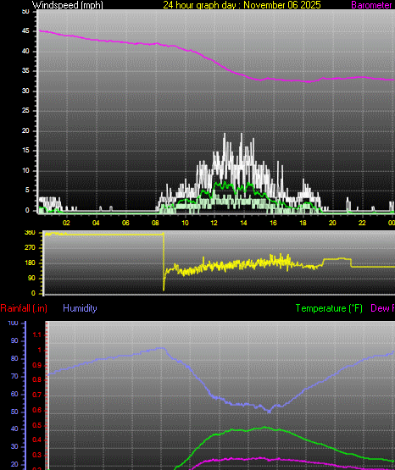
Task: Click the red '0.5' rainfall axis value
Action: [37, 426]
